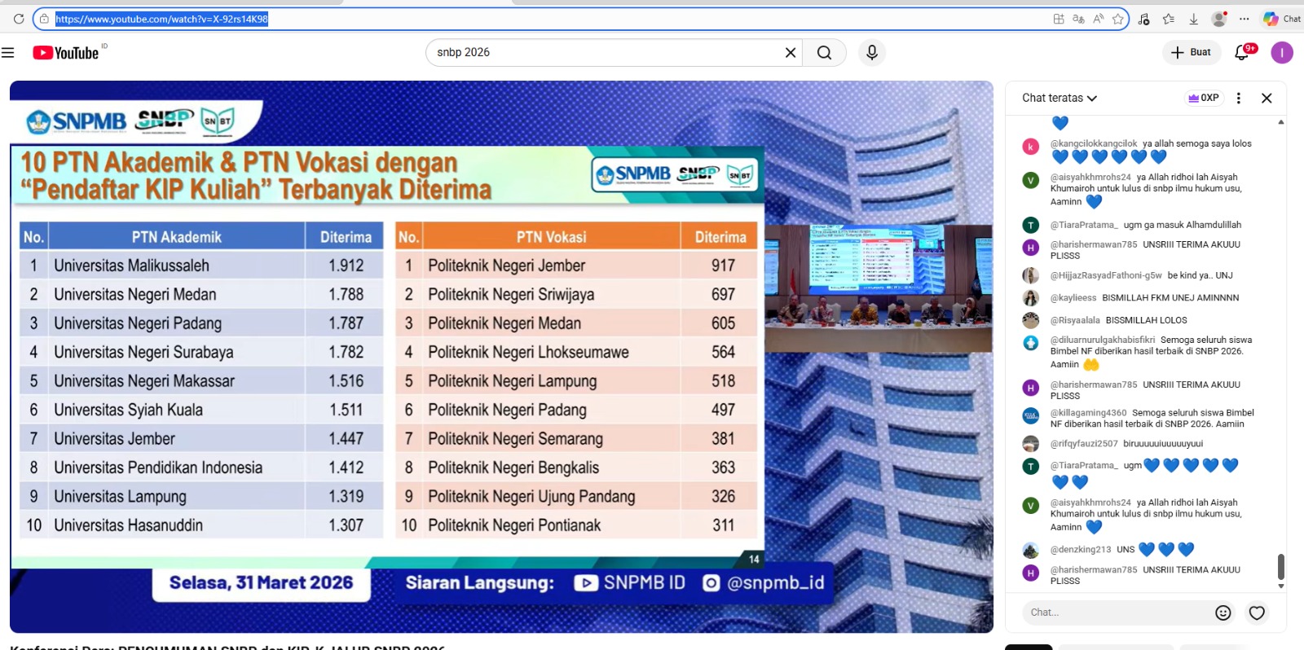Open @killagaming4360 chat author
This screenshot has height=650, width=1304.
1088,413
